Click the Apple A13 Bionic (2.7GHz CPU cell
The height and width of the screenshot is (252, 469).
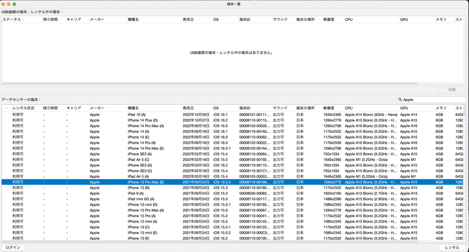click(x=371, y=194)
